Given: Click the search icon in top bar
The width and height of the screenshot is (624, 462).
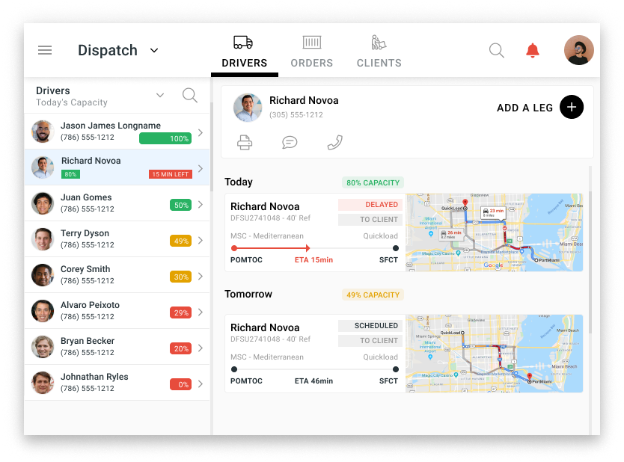Looking at the screenshot, I should click(496, 50).
